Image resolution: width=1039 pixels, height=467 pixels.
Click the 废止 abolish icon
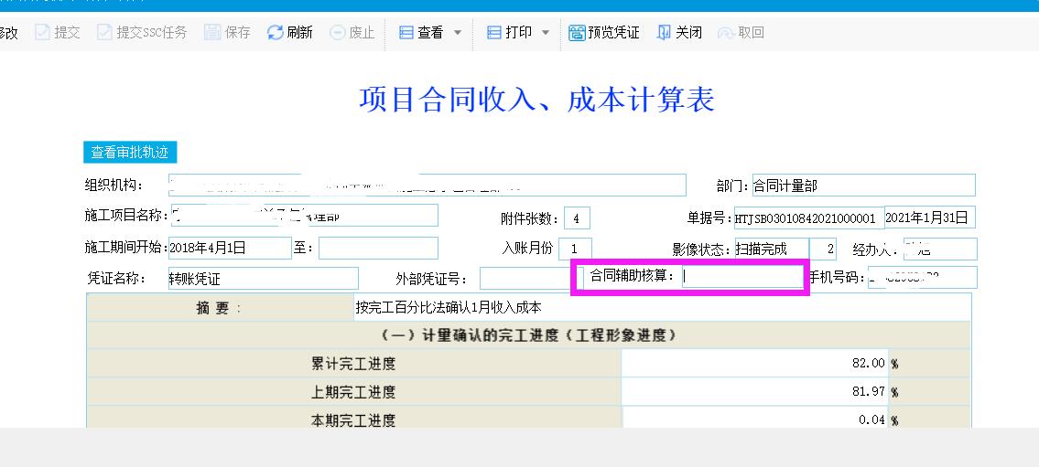click(x=337, y=33)
